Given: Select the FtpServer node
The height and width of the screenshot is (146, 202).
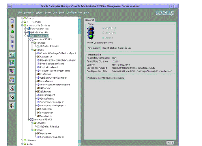Looking at the screenshot, I should (45, 74).
